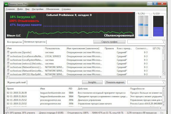Viewport: 171px width, 114px height.
Task: Click the PID column header in log
Action: point(72,89)
